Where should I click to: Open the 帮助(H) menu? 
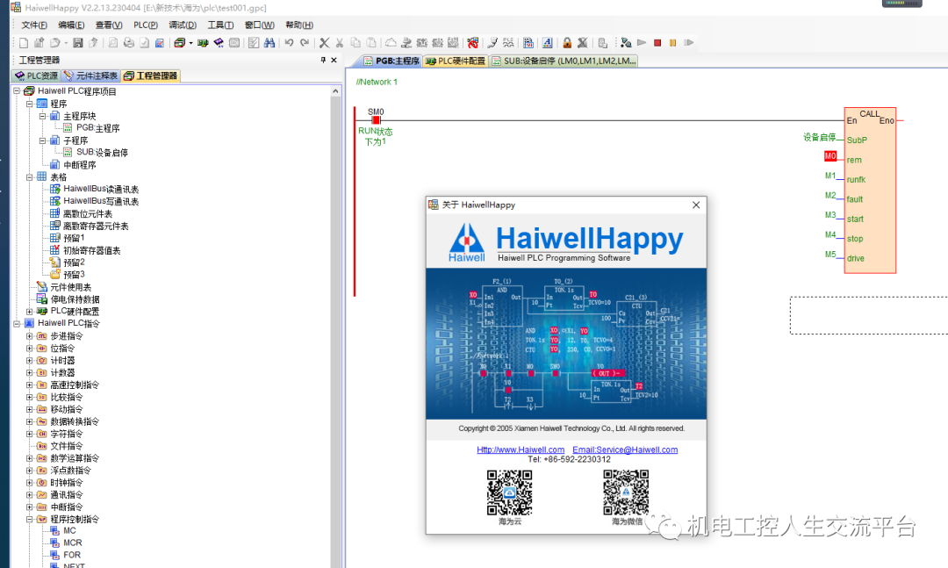point(299,25)
